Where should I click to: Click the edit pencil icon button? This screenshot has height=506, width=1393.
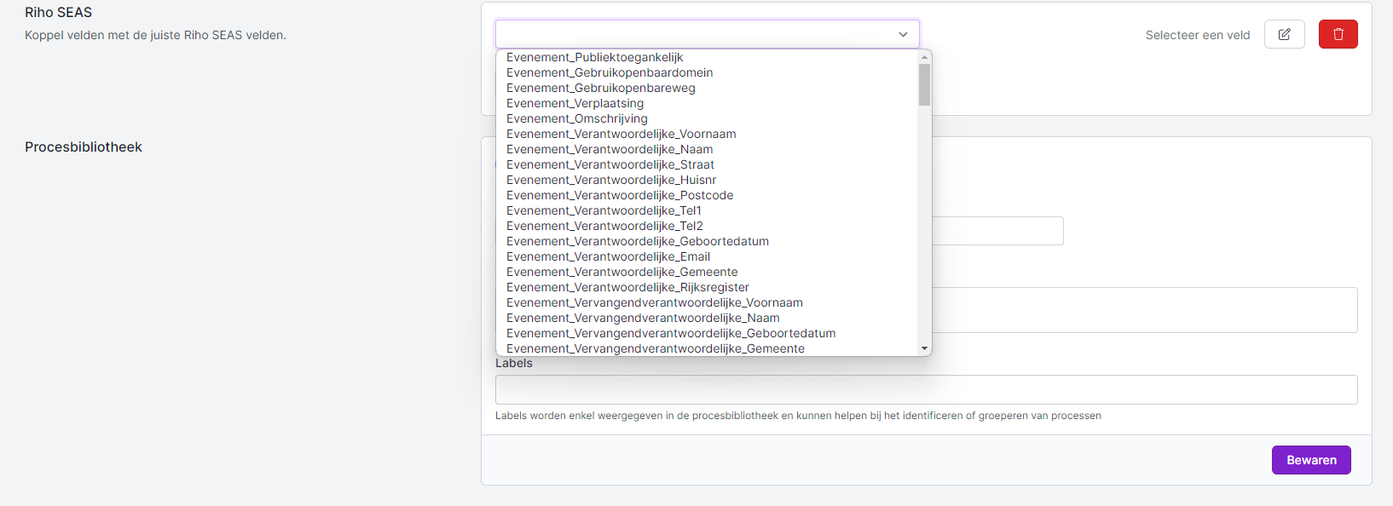click(1284, 34)
